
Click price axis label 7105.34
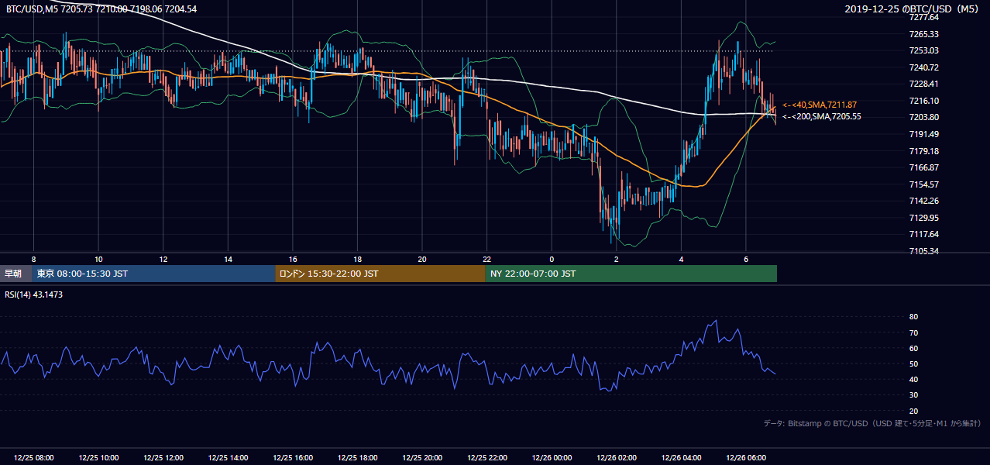pyautogui.click(x=923, y=251)
